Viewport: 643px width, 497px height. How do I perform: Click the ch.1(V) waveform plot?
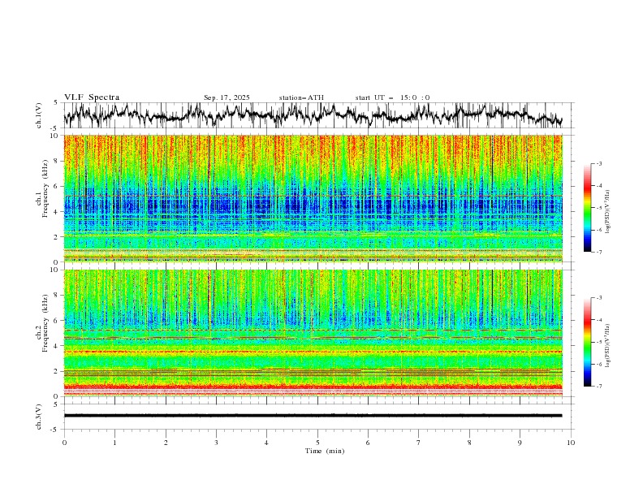tap(313, 115)
